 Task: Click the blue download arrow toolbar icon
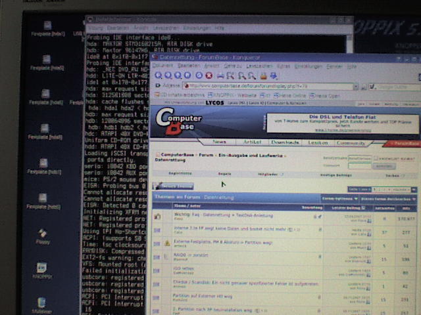click(x=274, y=76)
